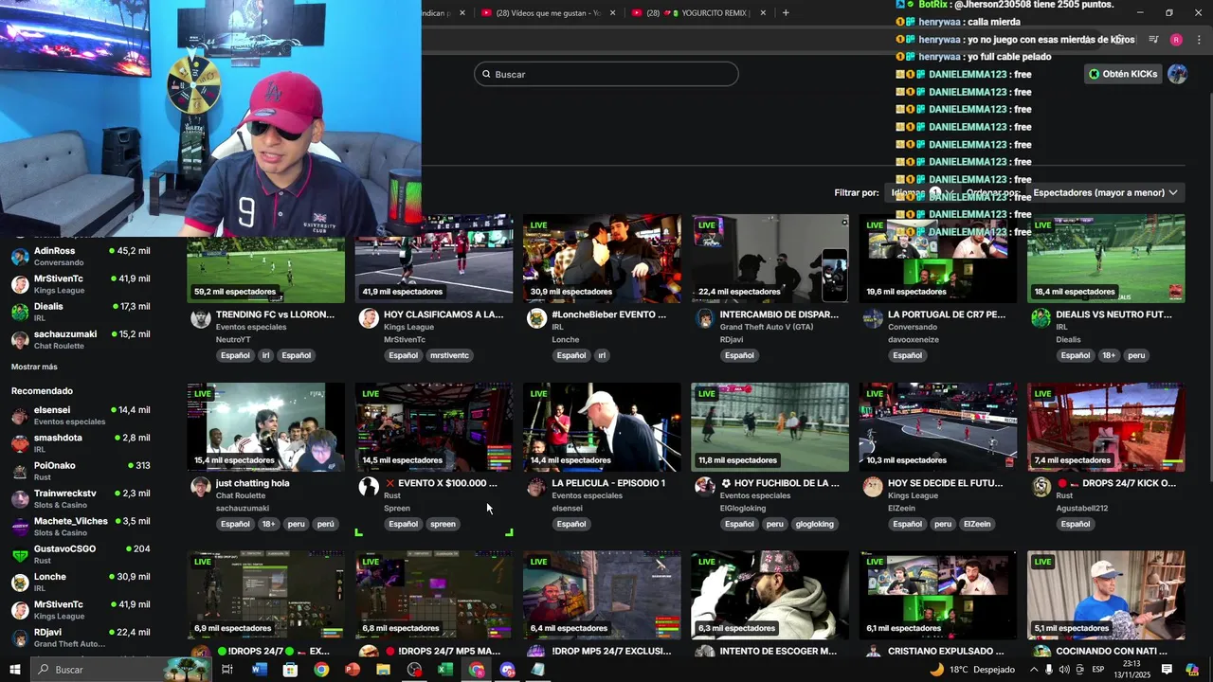
Task: Open COCINANDO CON NATI stream thumbnail
Action: click(x=1106, y=595)
